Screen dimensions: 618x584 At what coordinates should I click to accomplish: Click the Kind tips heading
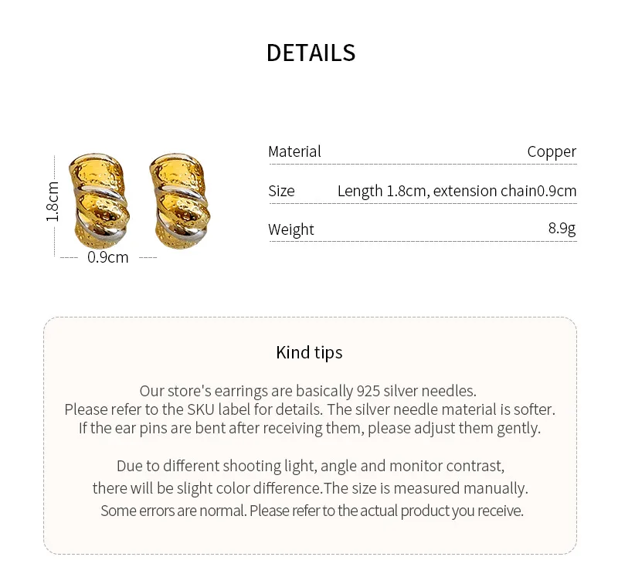pos(309,353)
